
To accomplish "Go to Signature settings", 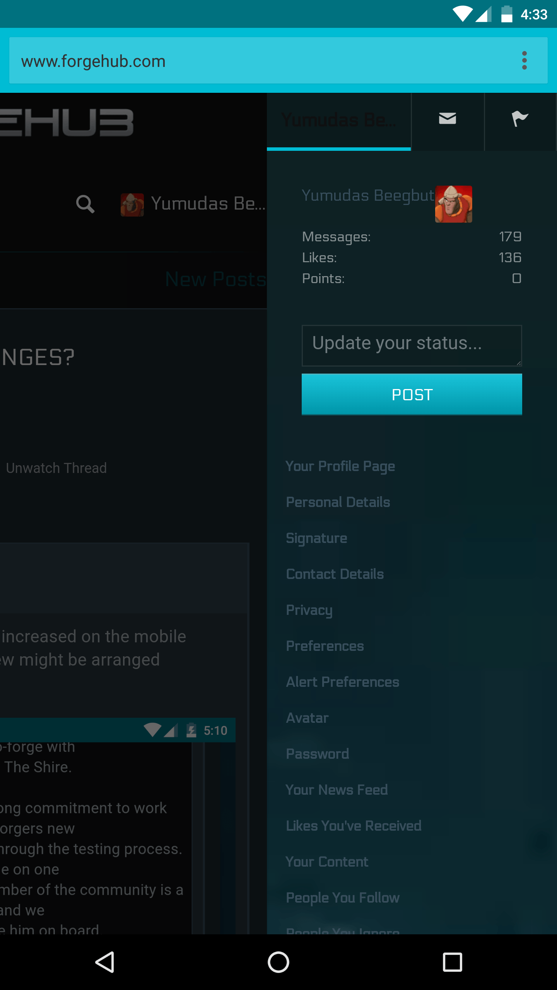I will tap(316, 538).
